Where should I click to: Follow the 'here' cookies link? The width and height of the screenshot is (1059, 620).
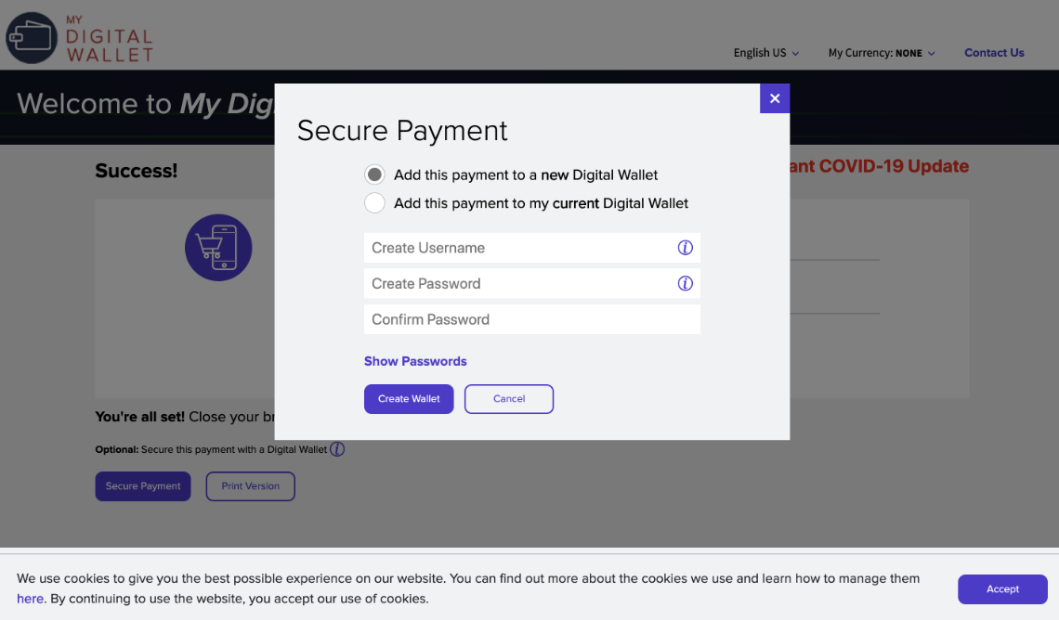[x=30, y=599]
